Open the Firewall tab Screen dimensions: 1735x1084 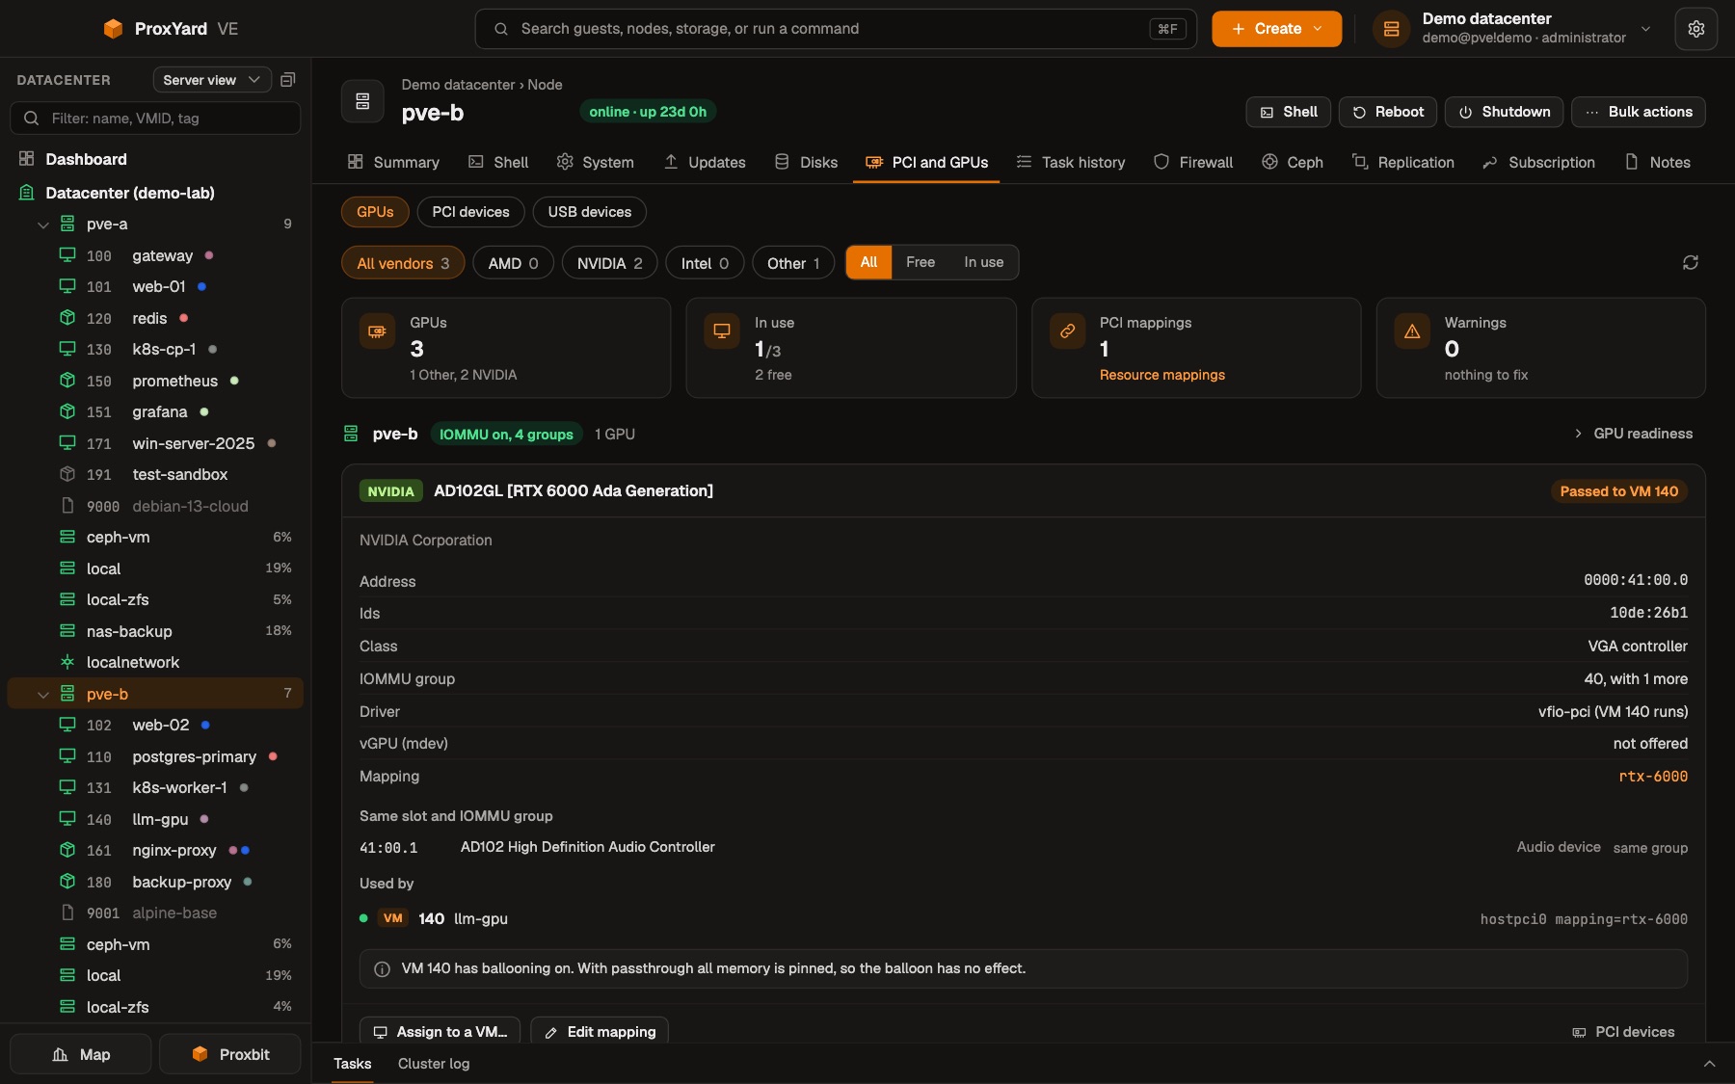1193,162
